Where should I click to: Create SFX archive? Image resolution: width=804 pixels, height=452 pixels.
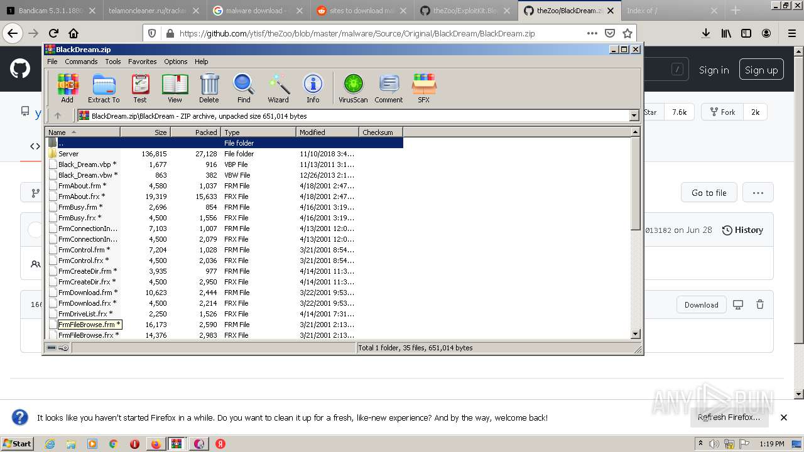[424, 88]
